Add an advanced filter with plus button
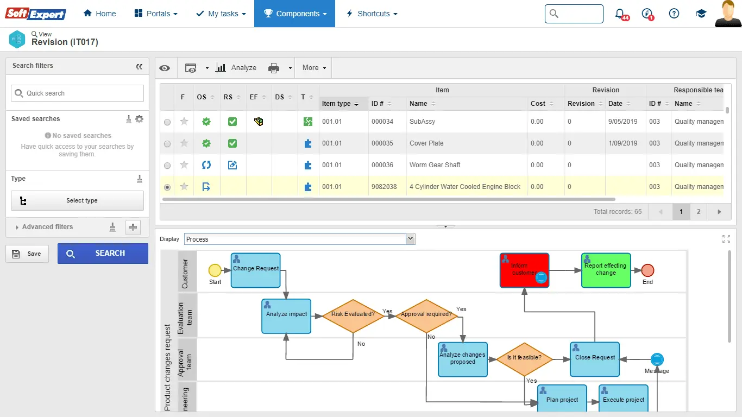 tap(133, 228)
